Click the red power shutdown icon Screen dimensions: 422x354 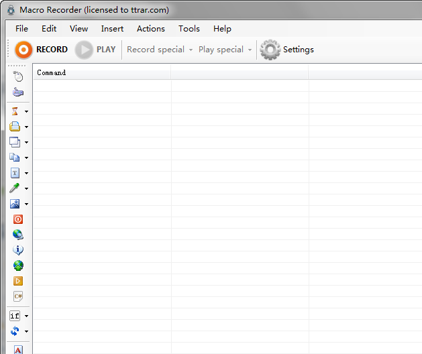(x=18, y=219)
